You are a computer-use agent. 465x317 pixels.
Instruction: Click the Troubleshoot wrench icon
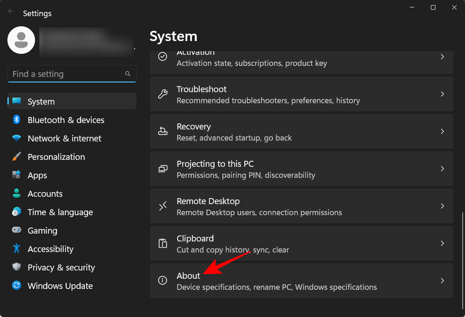click(162, 94)
